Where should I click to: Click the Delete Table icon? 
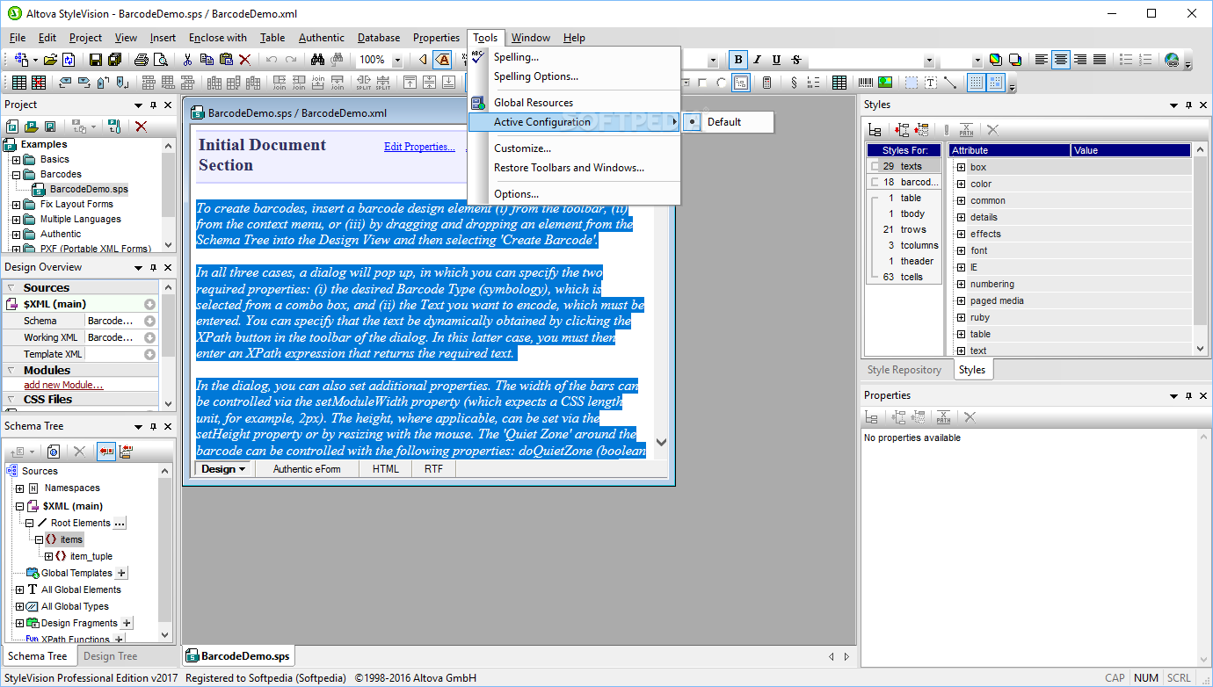coord(39,83)
